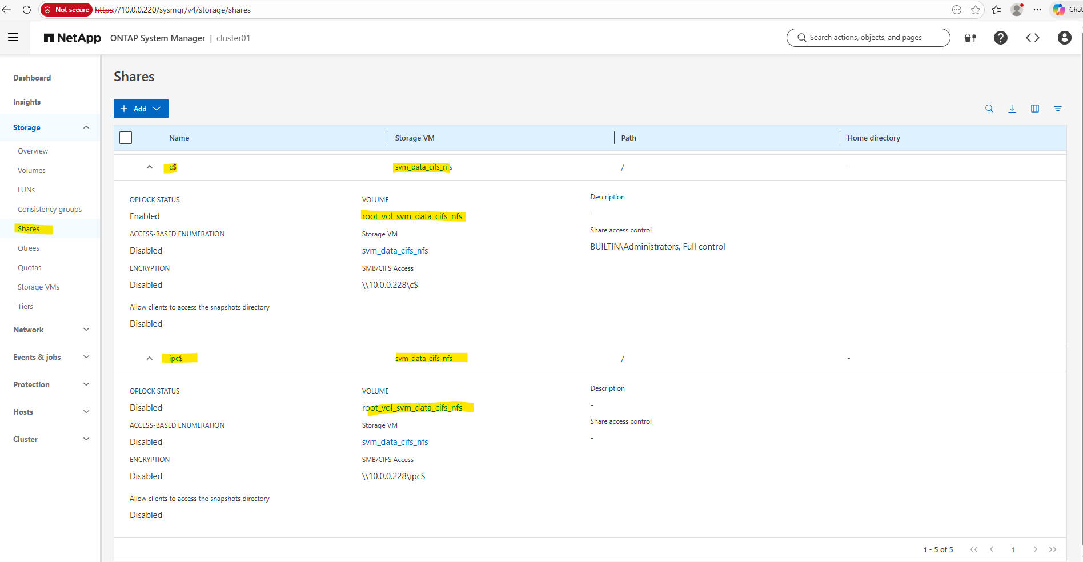Click the filter icon above the table
The width and height of the screenshot is (1083, 562).
pyautogui.click(x=1057, y=109)
